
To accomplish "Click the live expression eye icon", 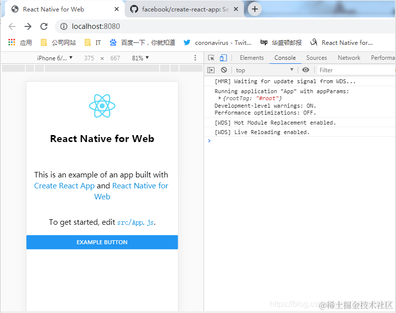I will tap(306, 70).
